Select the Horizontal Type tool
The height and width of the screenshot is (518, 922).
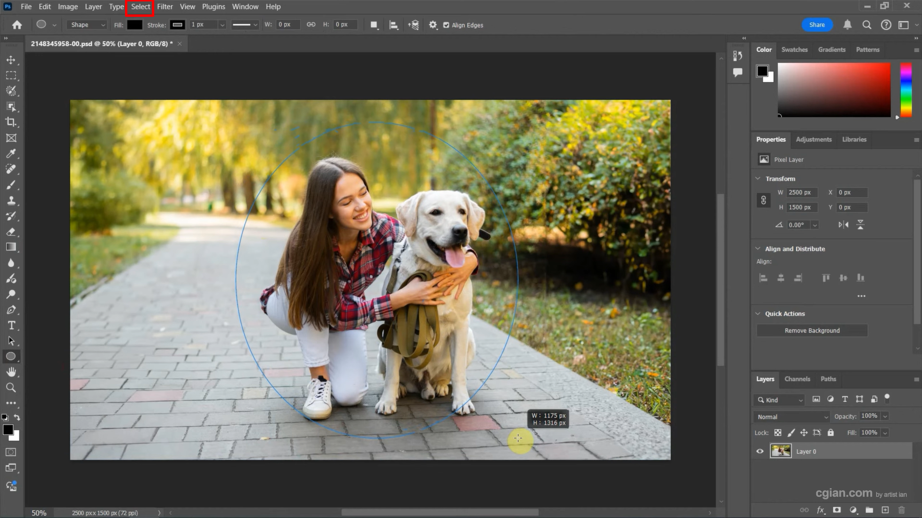(x=12, y=325)
